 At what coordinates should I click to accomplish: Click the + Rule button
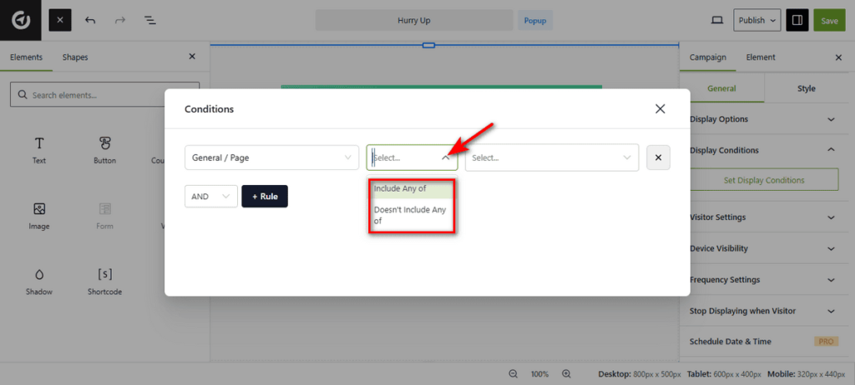[x=265, y=197]
